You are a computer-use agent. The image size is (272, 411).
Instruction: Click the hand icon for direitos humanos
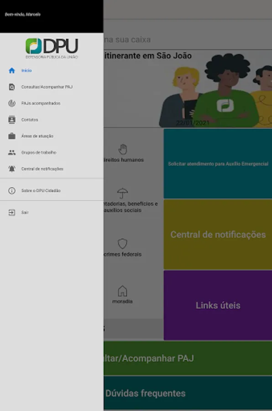pos(123,149)
